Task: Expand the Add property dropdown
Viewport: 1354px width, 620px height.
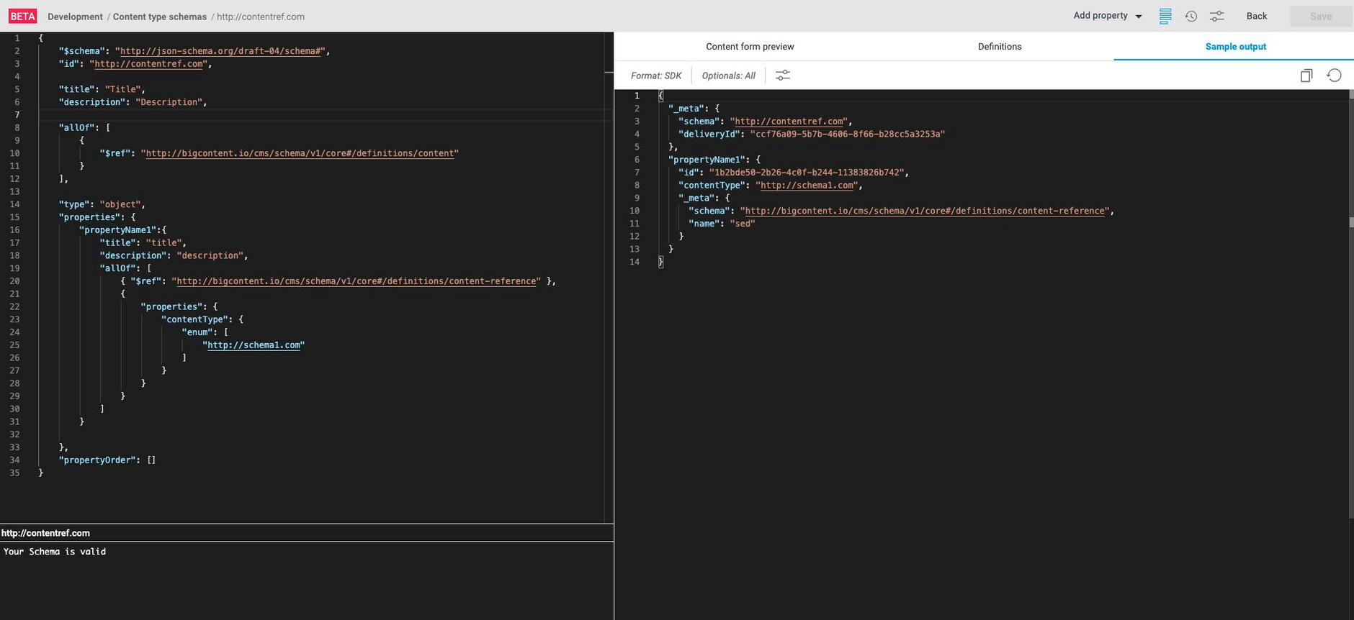Action: coord(1107,16)
